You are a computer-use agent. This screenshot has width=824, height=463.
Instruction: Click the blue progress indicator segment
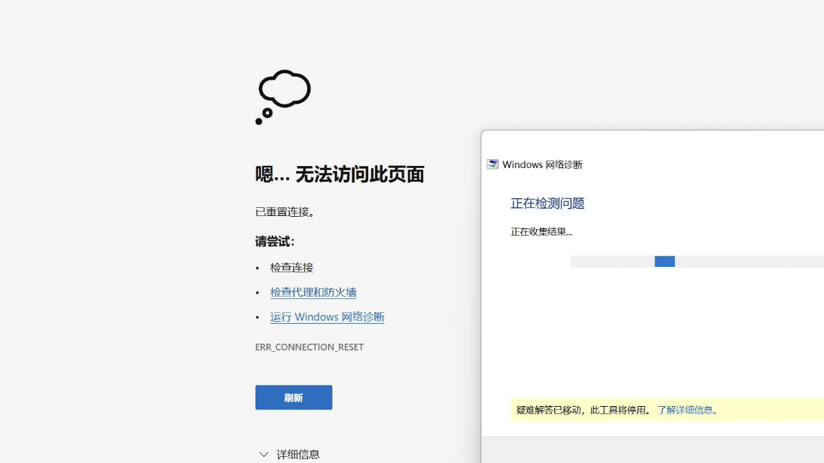(663, 261)
